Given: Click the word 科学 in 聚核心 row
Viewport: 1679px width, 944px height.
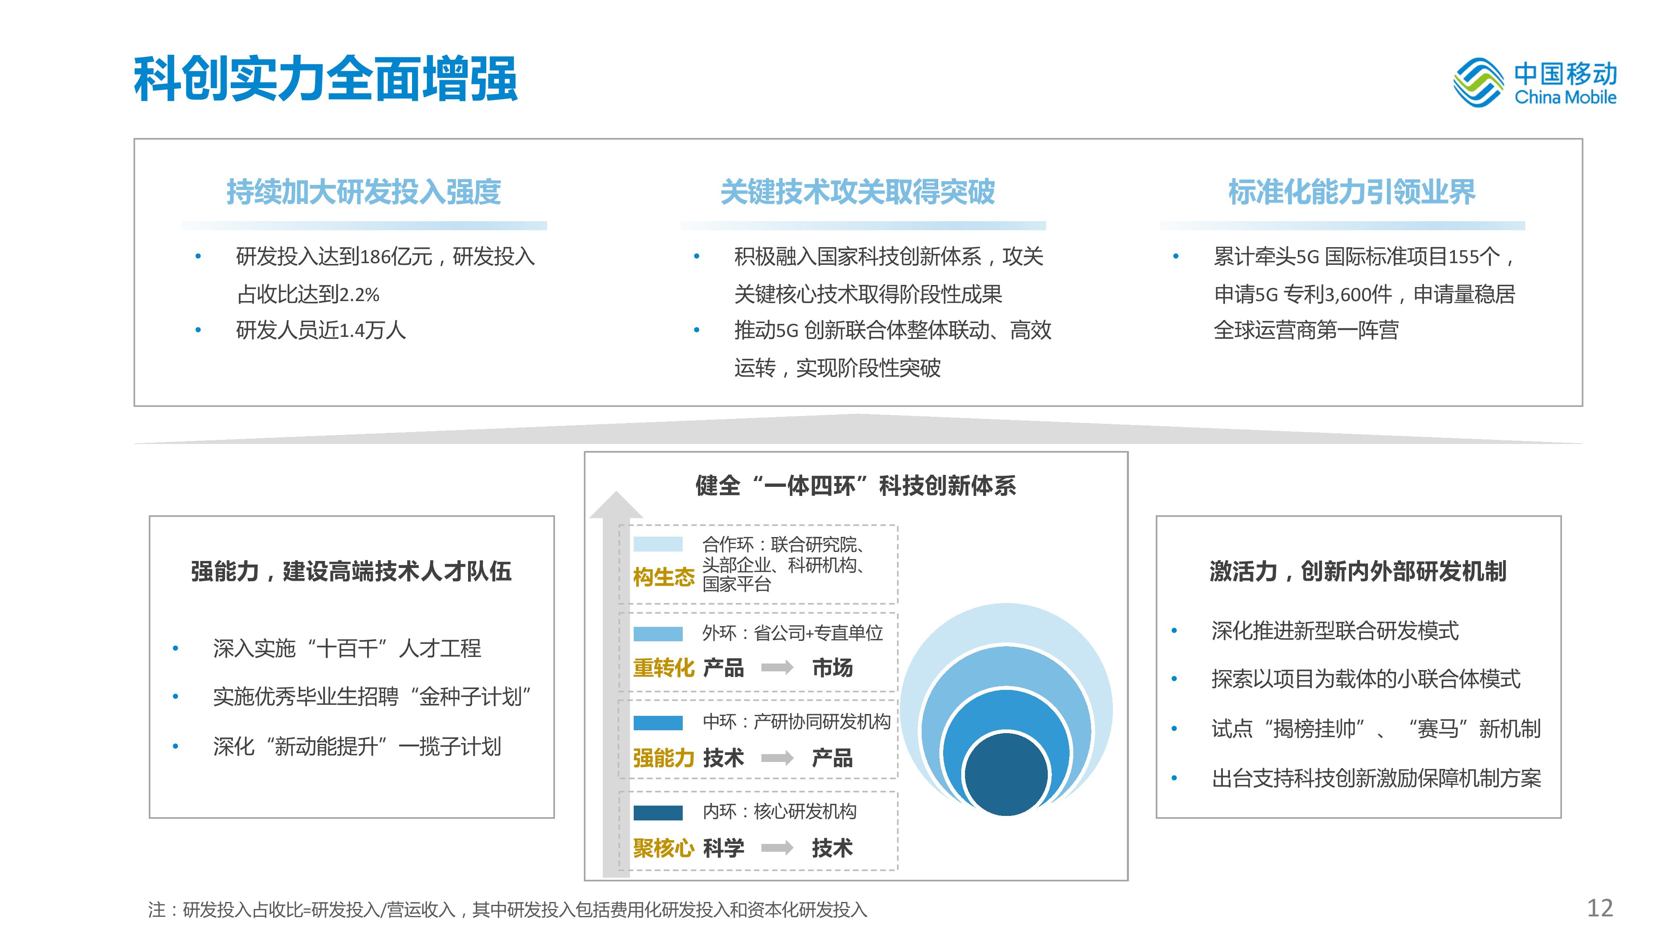Looking at the screenshot, I should click(x=724, y=848).
